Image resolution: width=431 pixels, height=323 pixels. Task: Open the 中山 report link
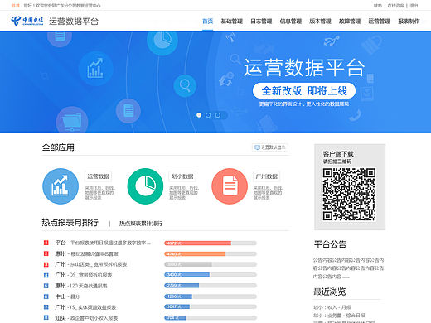67,296
